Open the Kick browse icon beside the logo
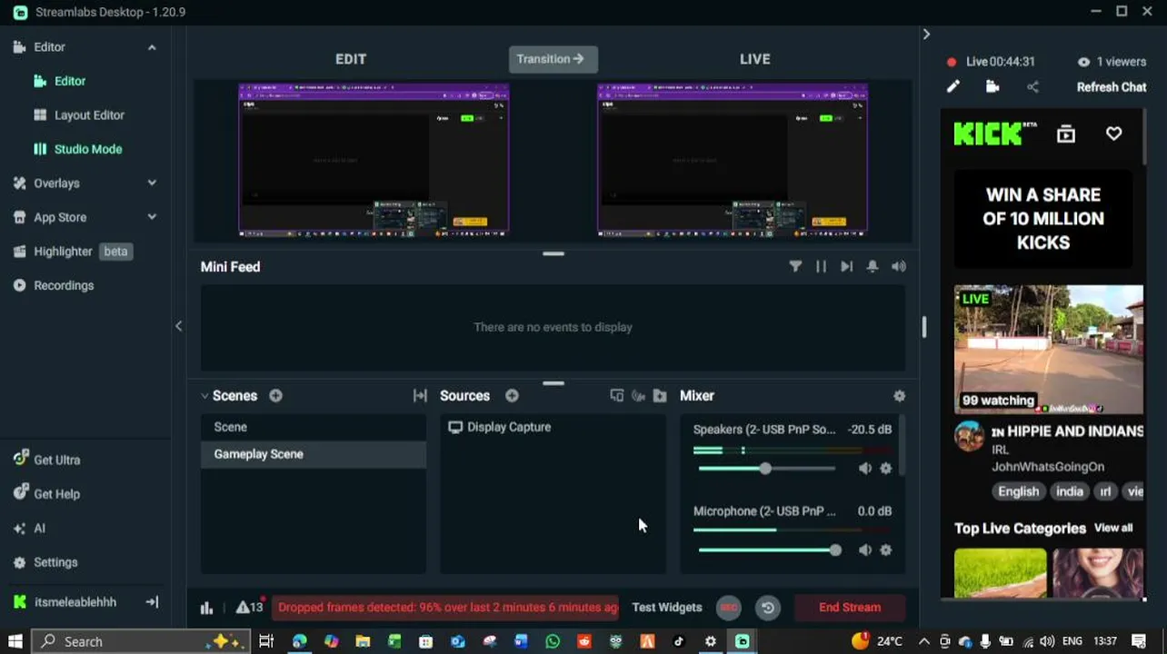Viewport: 1167px width, 654px height. (x=1066, y=134)
